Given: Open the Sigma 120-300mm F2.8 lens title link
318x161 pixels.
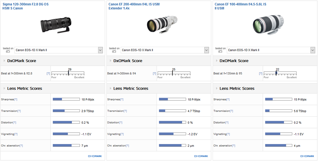Looking at the screenshot, I should pyautogui.click(x=26, y=6).
